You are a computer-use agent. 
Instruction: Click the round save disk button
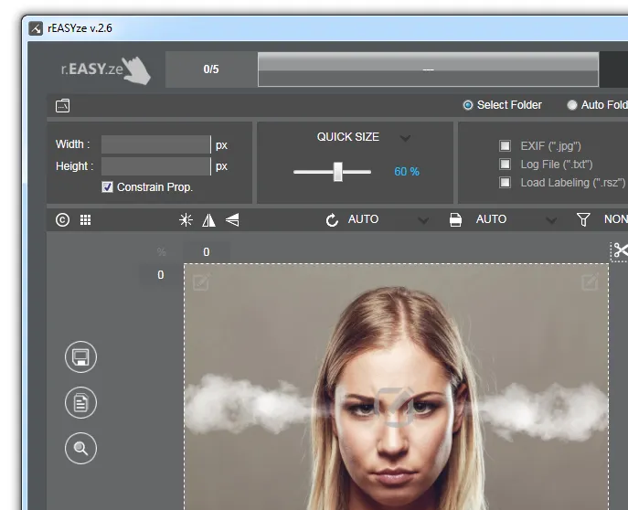tap(80, 356)
